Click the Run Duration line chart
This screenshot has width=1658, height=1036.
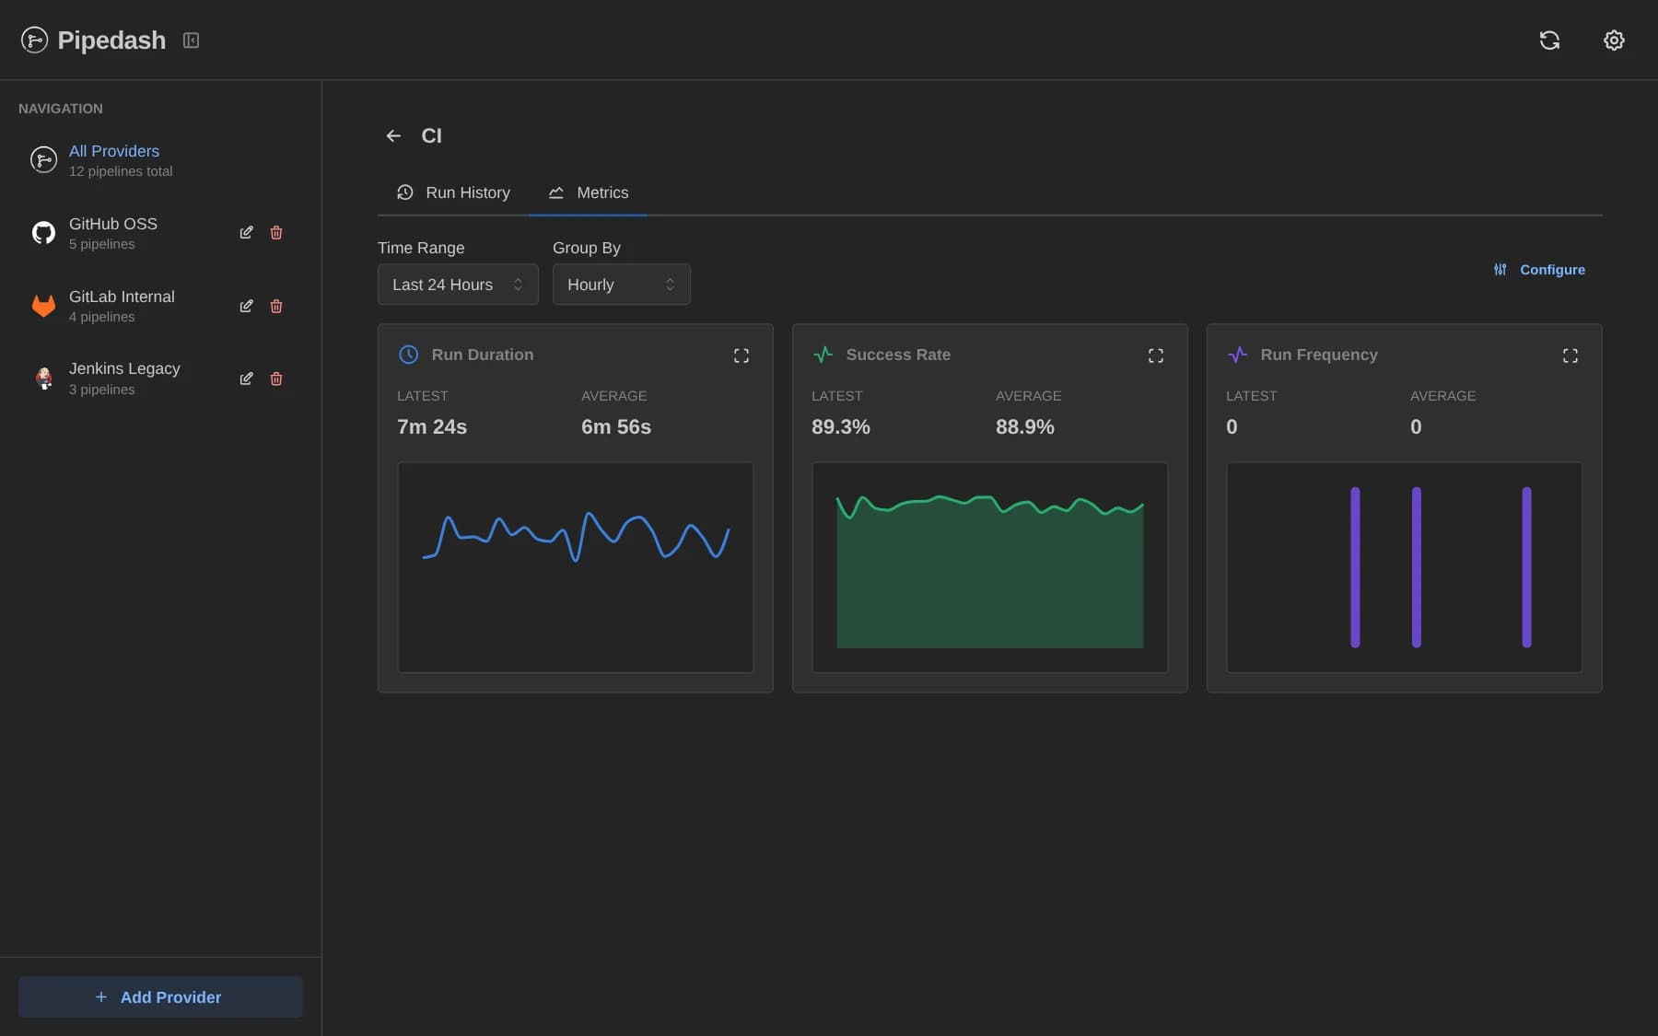pyautogui.click(x=576, y=567)
